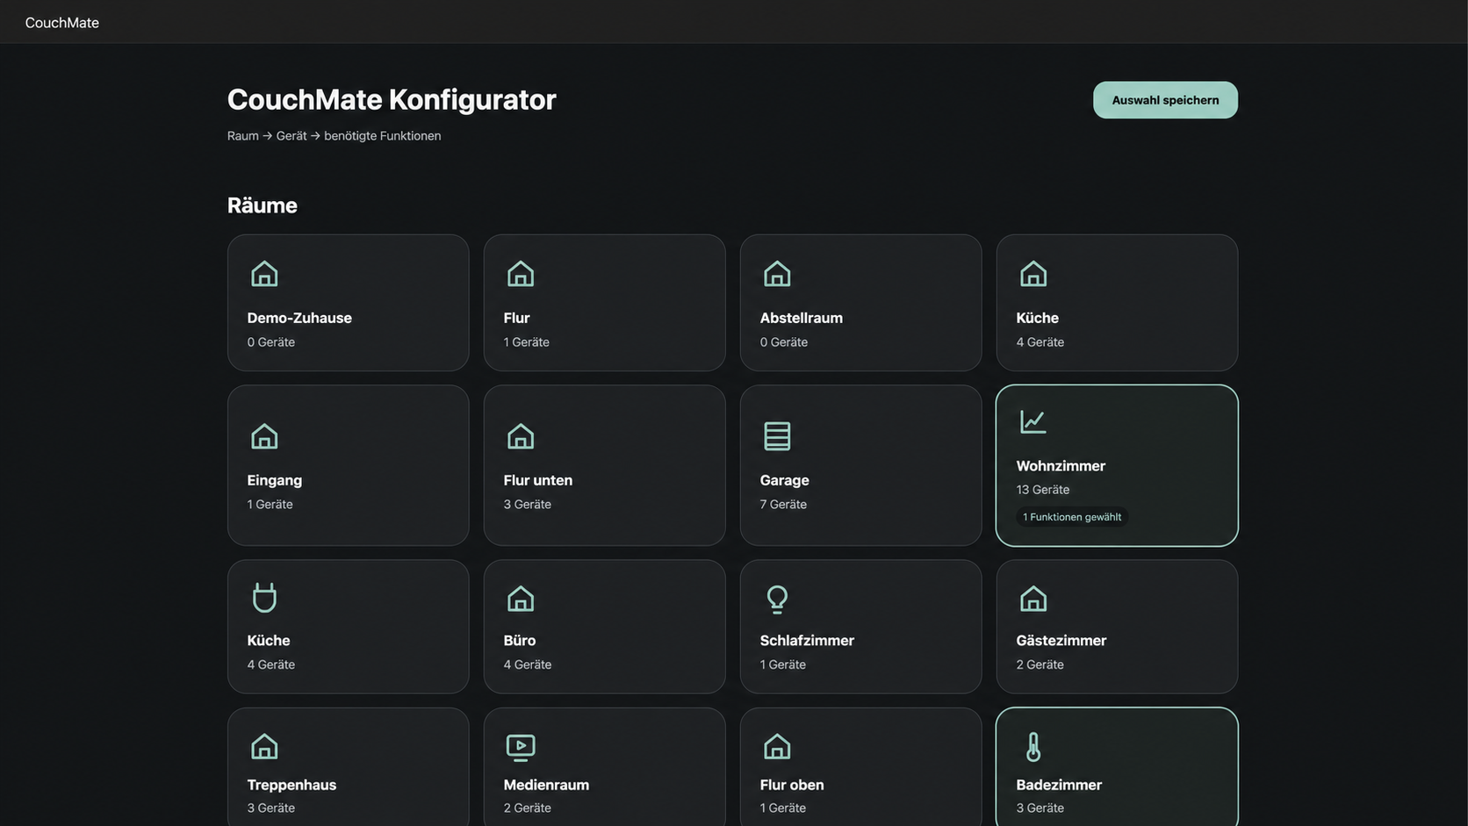This screenshot has width=1468, height=826.
Task: Open the 'Medienraum' room title
Action: coord(546,785)
